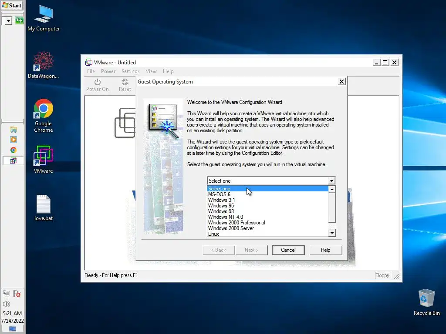Click the OS list scrollbar thumb
446x334 pixels.
coord(332,207)
